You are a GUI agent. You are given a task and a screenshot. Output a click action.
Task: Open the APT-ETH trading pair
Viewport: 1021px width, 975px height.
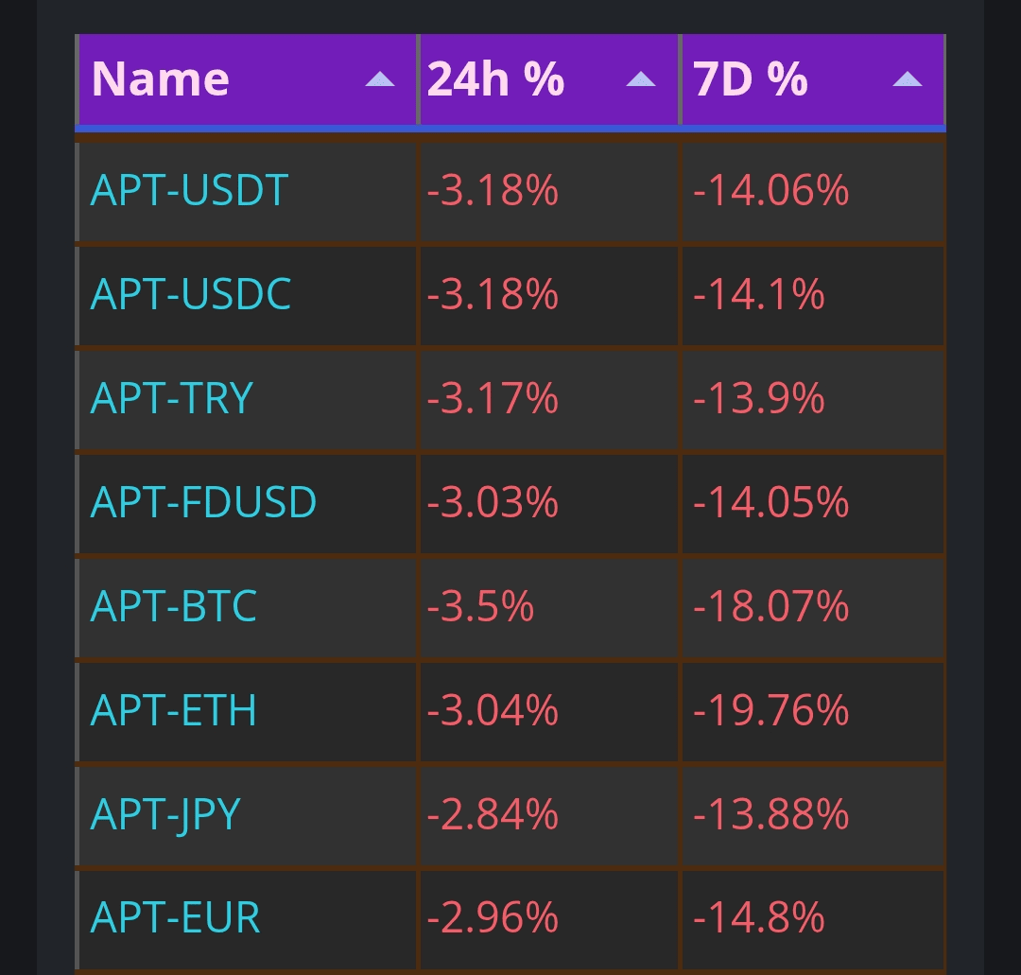[x=173, y=710]
